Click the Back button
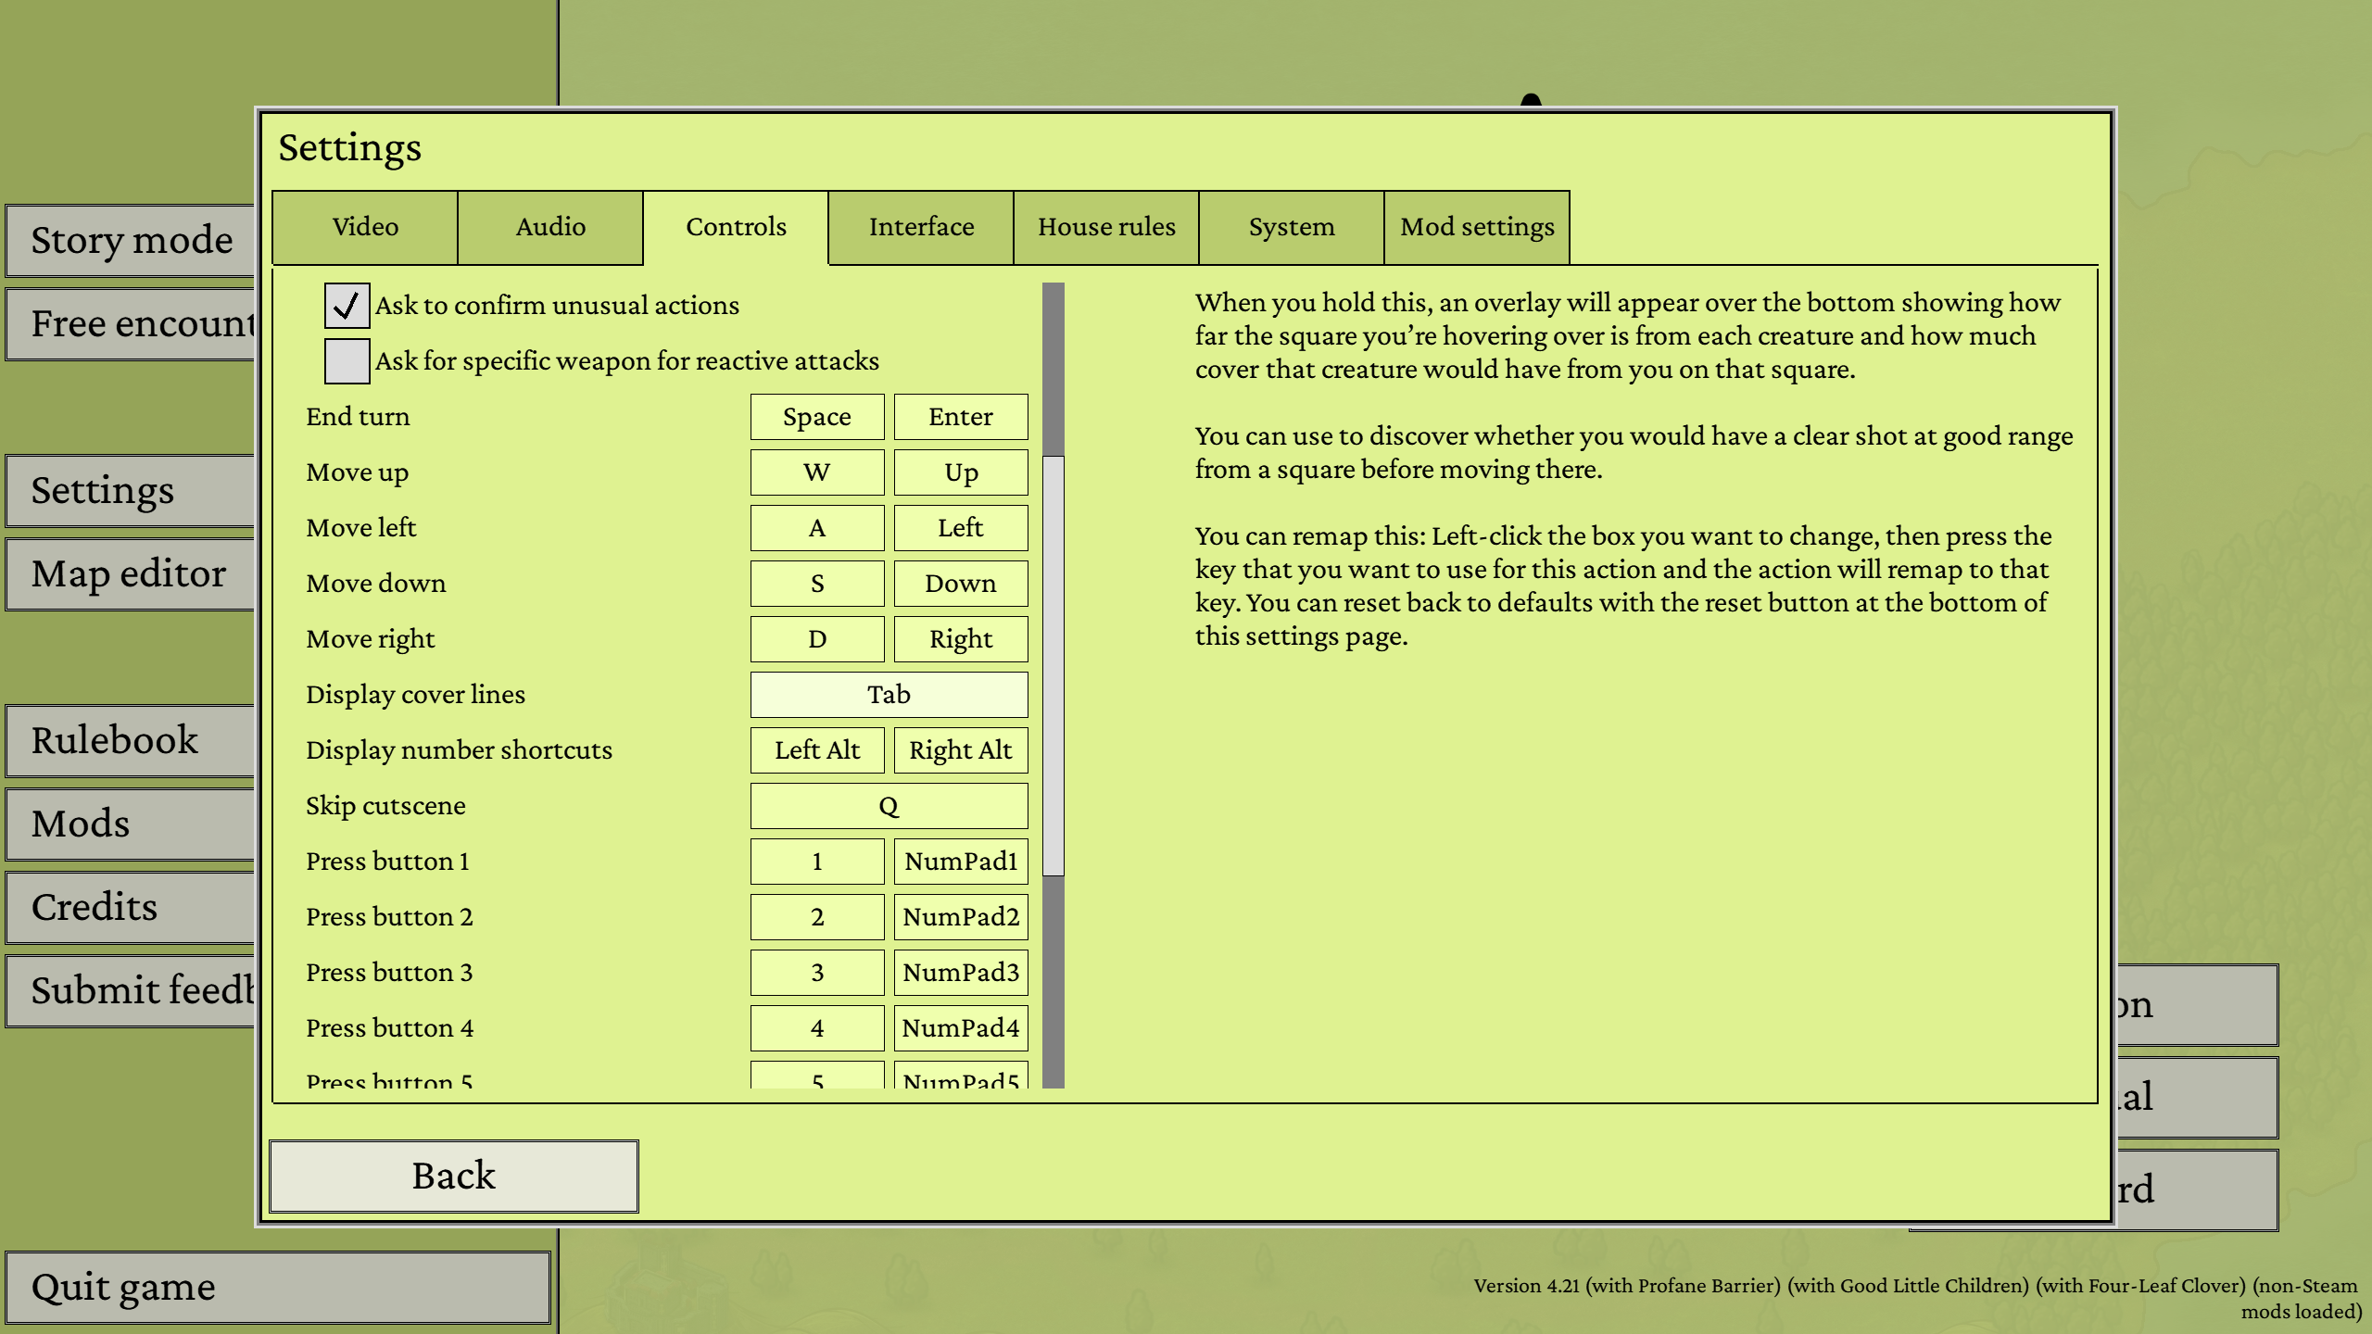 point(453,1176)
